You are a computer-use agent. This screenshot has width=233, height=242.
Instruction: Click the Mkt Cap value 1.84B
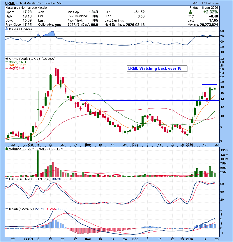(x=93, y=12)
